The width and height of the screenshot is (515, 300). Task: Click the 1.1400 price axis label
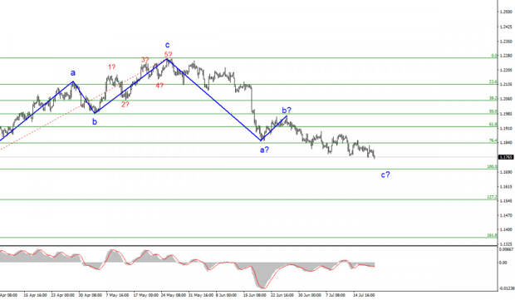(x=506, y=229)
